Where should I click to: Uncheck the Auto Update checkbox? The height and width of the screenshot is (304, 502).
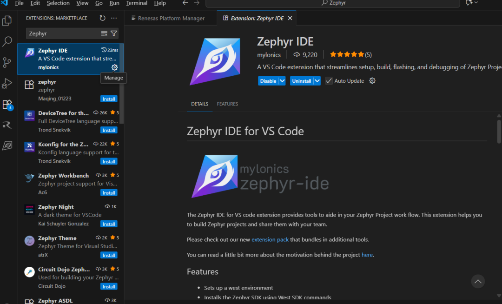(329, 80)
